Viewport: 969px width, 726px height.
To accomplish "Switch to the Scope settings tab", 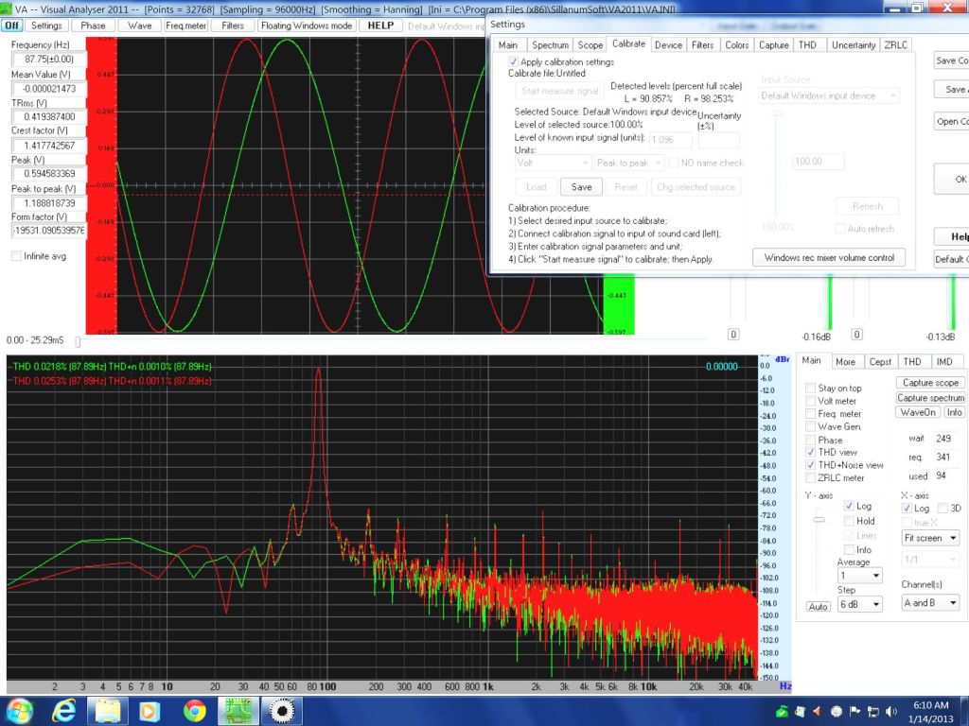I will 590,45.
